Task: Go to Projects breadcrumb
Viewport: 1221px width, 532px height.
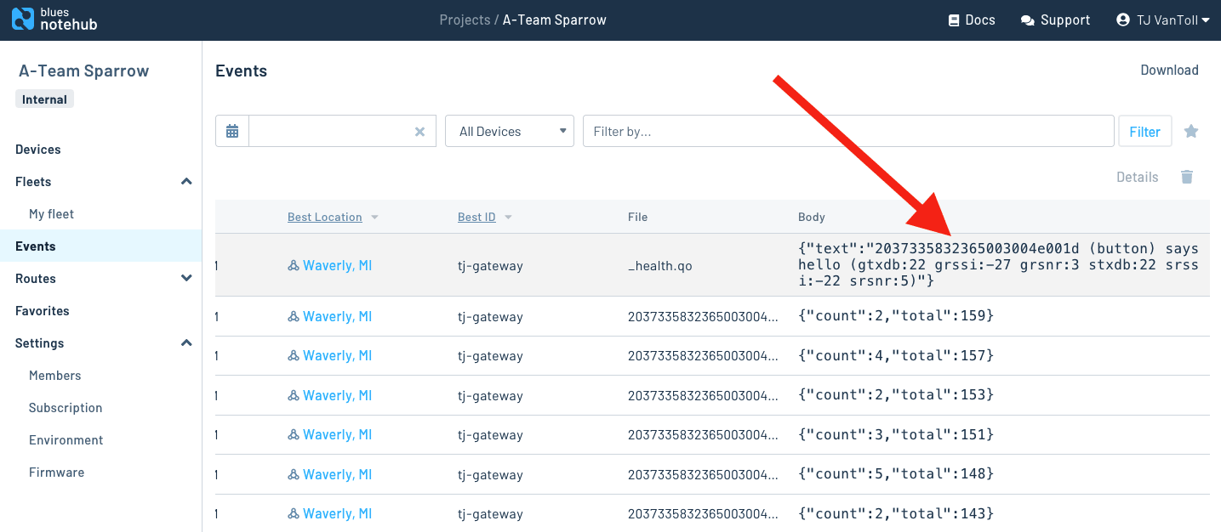Action: pyautogui.click(x=465, y=20)
